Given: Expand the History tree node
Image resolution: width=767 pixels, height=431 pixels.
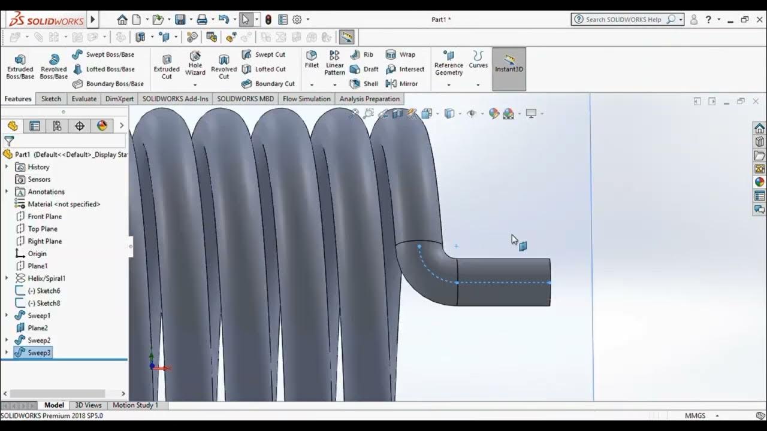Looking at the screenshot, I should pos(7,167).
